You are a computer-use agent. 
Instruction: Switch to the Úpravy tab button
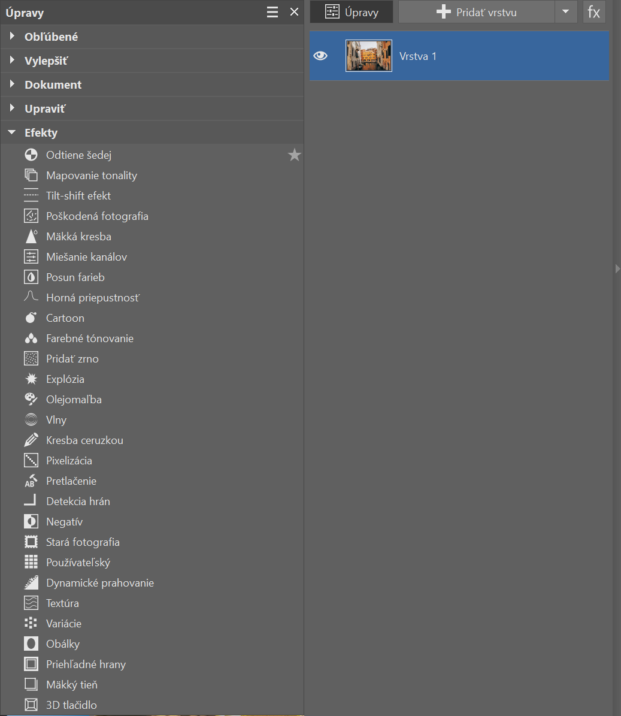coord(352,12)
